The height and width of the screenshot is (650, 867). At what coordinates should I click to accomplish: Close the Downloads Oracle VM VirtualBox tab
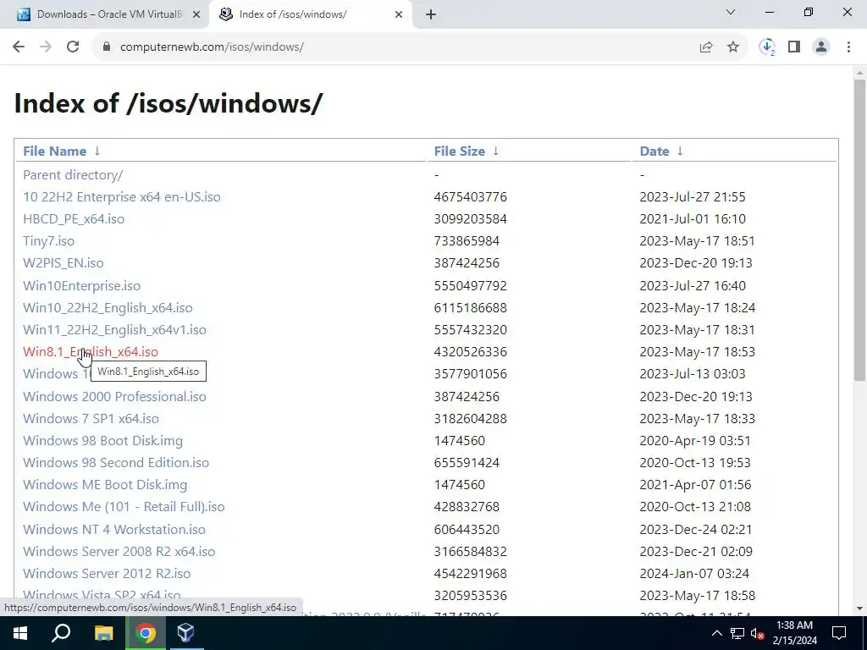[196, 15]
